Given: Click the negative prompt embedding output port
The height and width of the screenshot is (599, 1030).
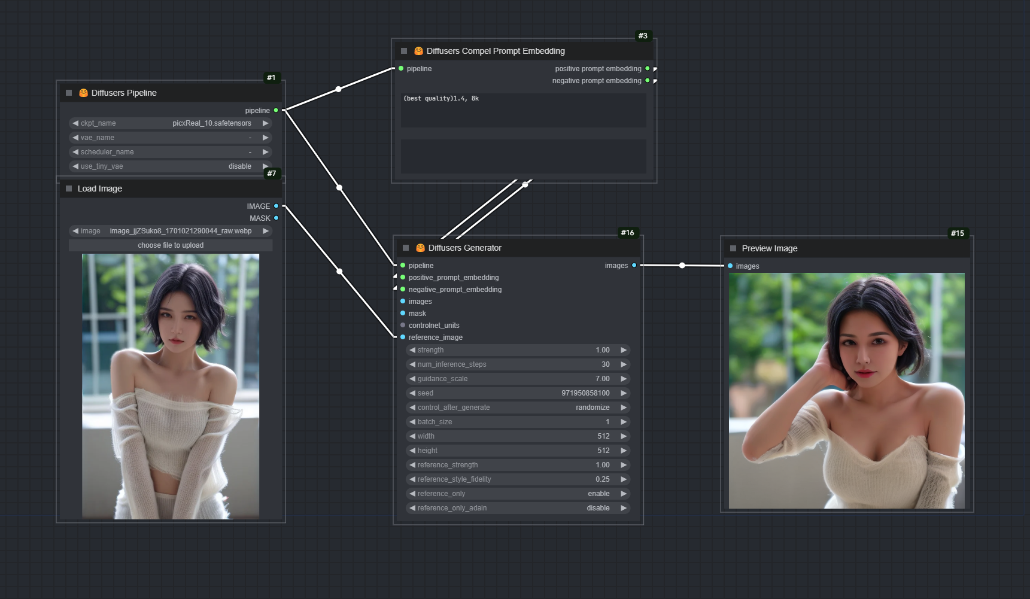Looking at the screenshot, I should coord(648,80).
